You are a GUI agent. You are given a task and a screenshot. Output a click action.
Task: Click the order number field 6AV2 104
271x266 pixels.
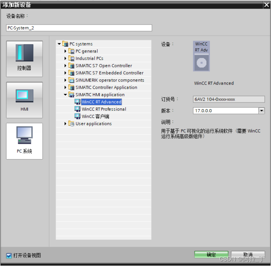tap(229, 99)
